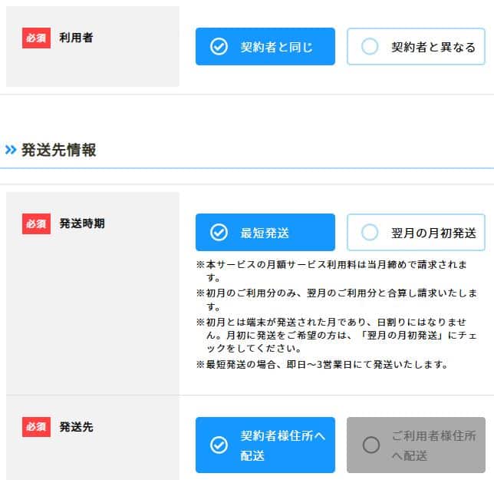Click the checkmark icon in 契約者様住所へ配送
Image resolution: width=494 pixels, height=480 pixels.
point(219,445)
